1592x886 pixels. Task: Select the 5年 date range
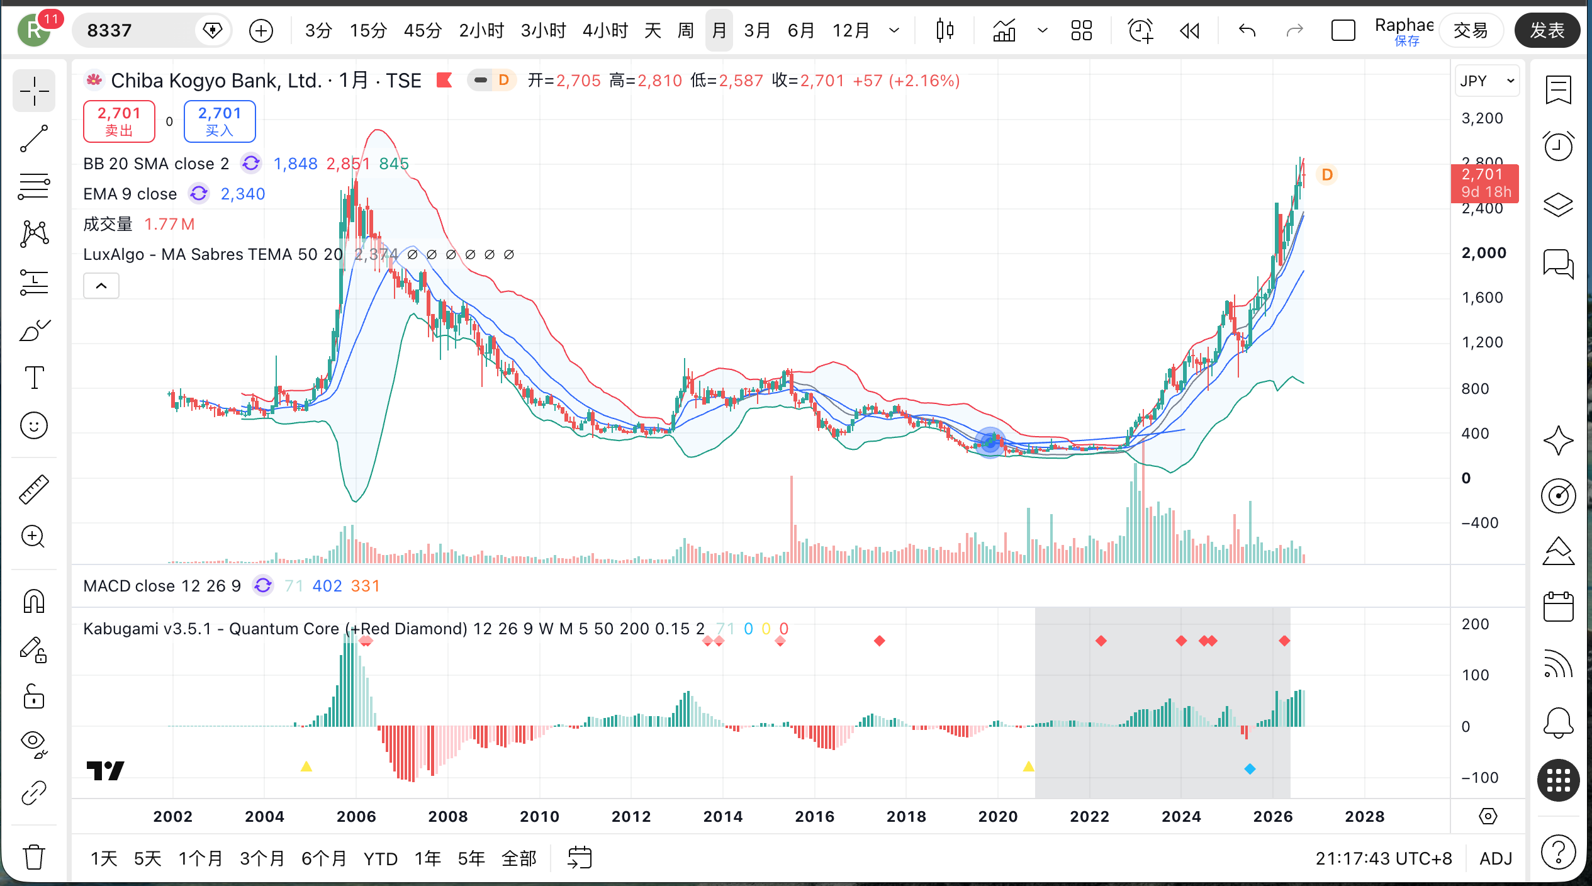(x=471, y=858)
